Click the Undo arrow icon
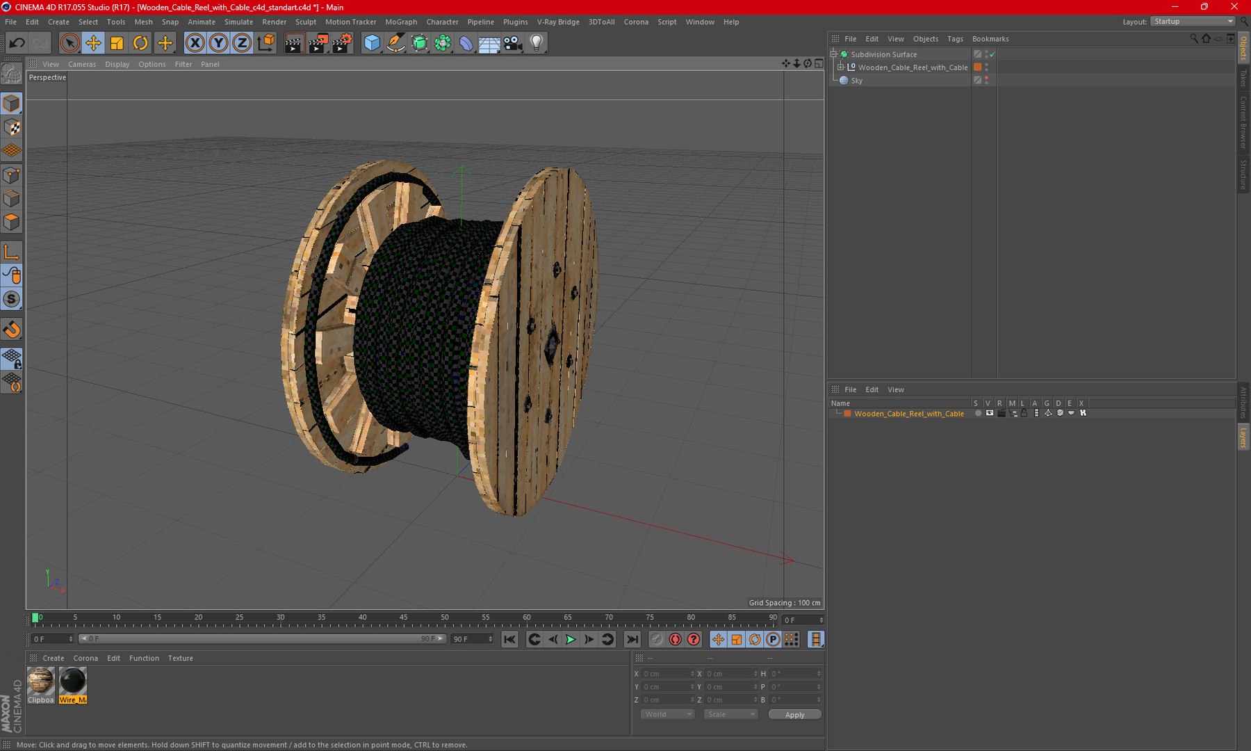 tap(17, 43)
